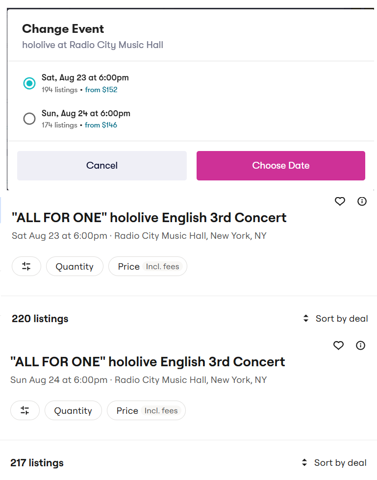Favorite the Sun Aug 24 concert with heart icon

click(x=338, y=346)
